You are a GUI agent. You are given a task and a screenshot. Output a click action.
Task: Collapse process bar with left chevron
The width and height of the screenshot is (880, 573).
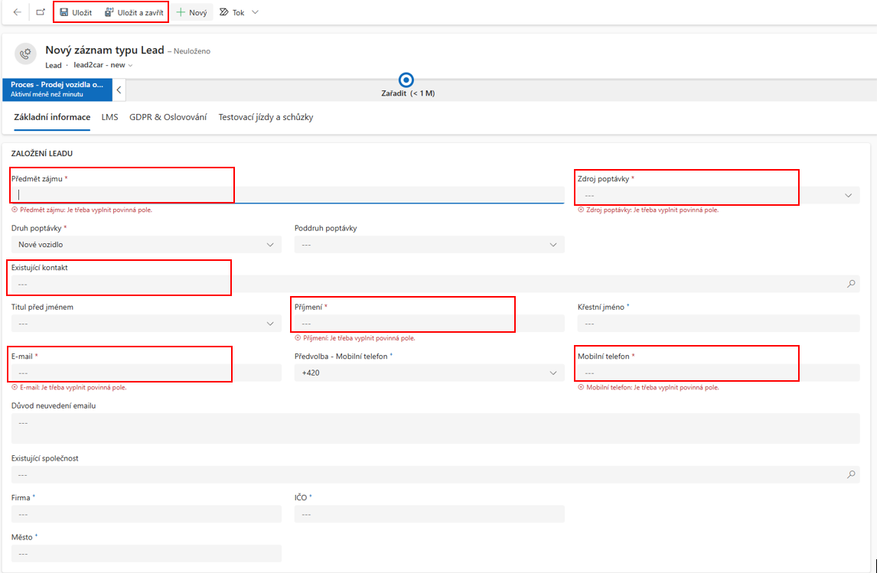coord(119,90)
